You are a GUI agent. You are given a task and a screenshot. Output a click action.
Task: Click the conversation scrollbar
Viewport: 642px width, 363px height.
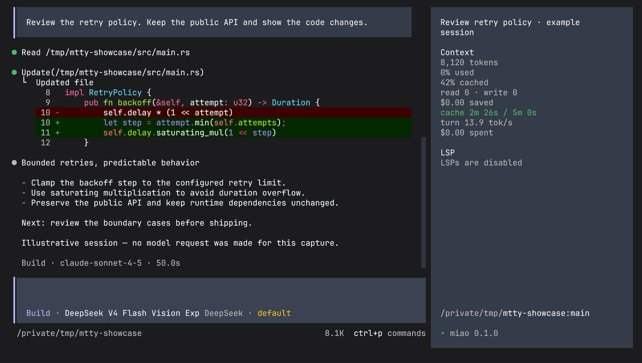tap(423, 203)
